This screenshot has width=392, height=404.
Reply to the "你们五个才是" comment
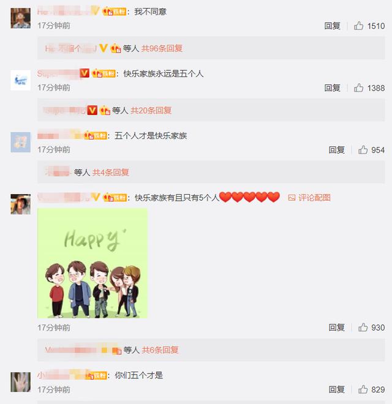[336, 389]
